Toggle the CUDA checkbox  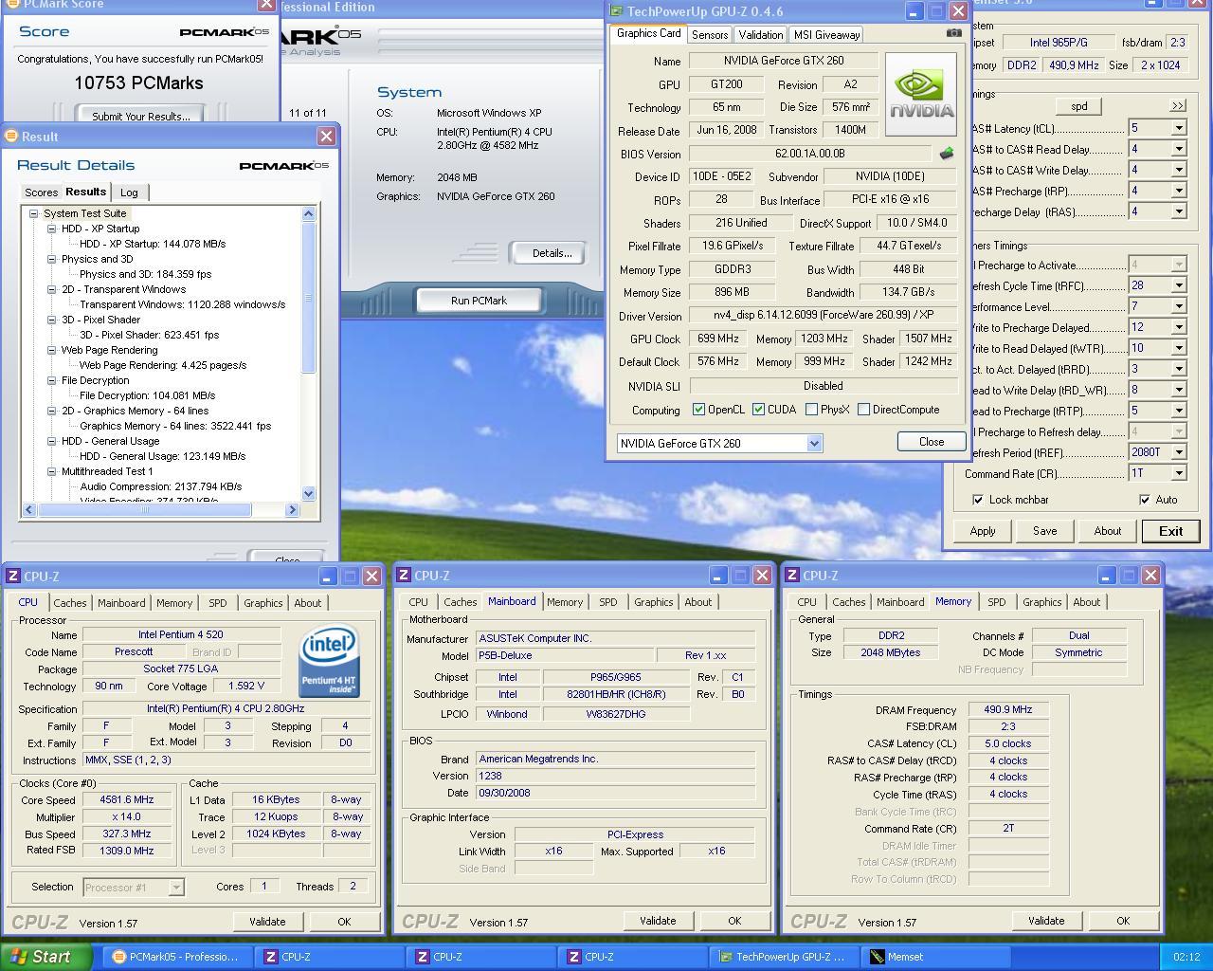(x=758, y=410)
